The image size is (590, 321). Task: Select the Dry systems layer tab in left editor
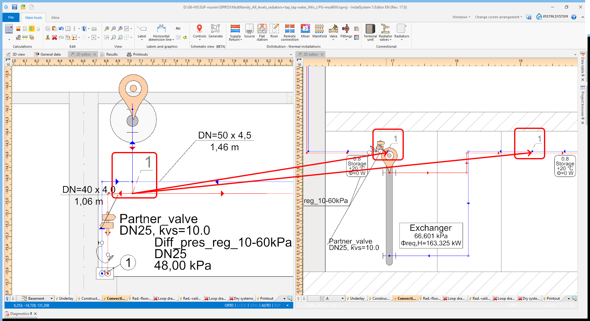(242, 299)
